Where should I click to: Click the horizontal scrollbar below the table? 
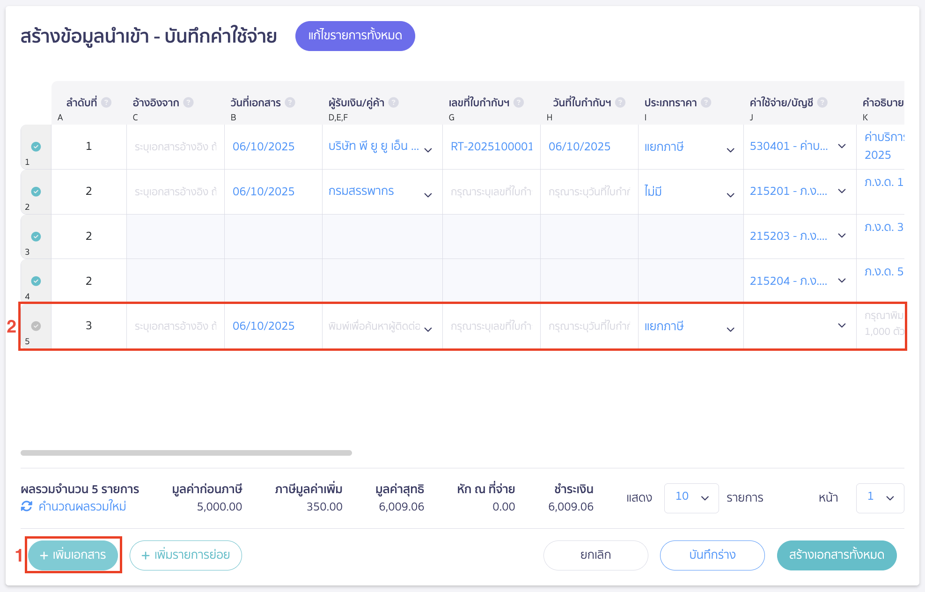click(x=186, y=452)
